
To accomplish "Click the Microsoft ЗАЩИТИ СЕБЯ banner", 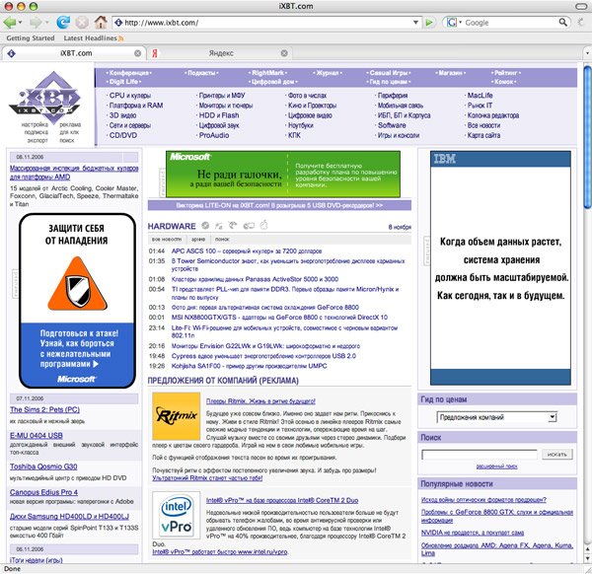I will click(x=77, y=301).
